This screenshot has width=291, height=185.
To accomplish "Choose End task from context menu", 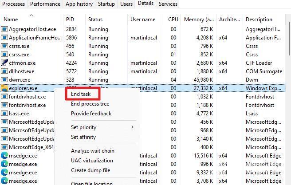I will coord(81,94).
